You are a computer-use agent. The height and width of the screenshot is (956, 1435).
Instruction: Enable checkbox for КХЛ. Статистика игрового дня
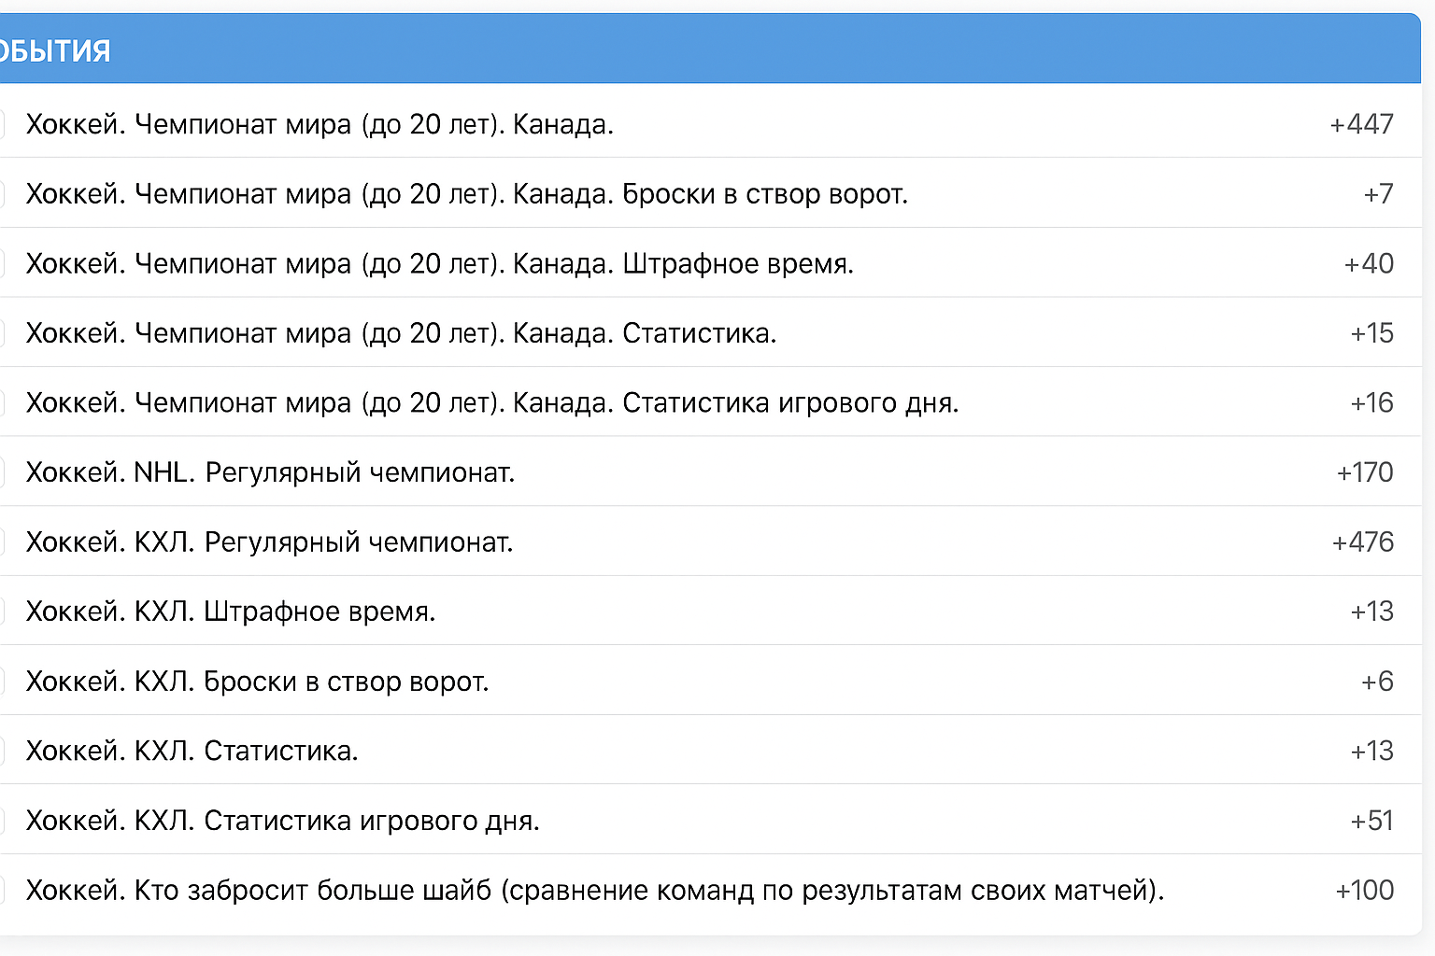pyautogui.click(x=2, y=821)
